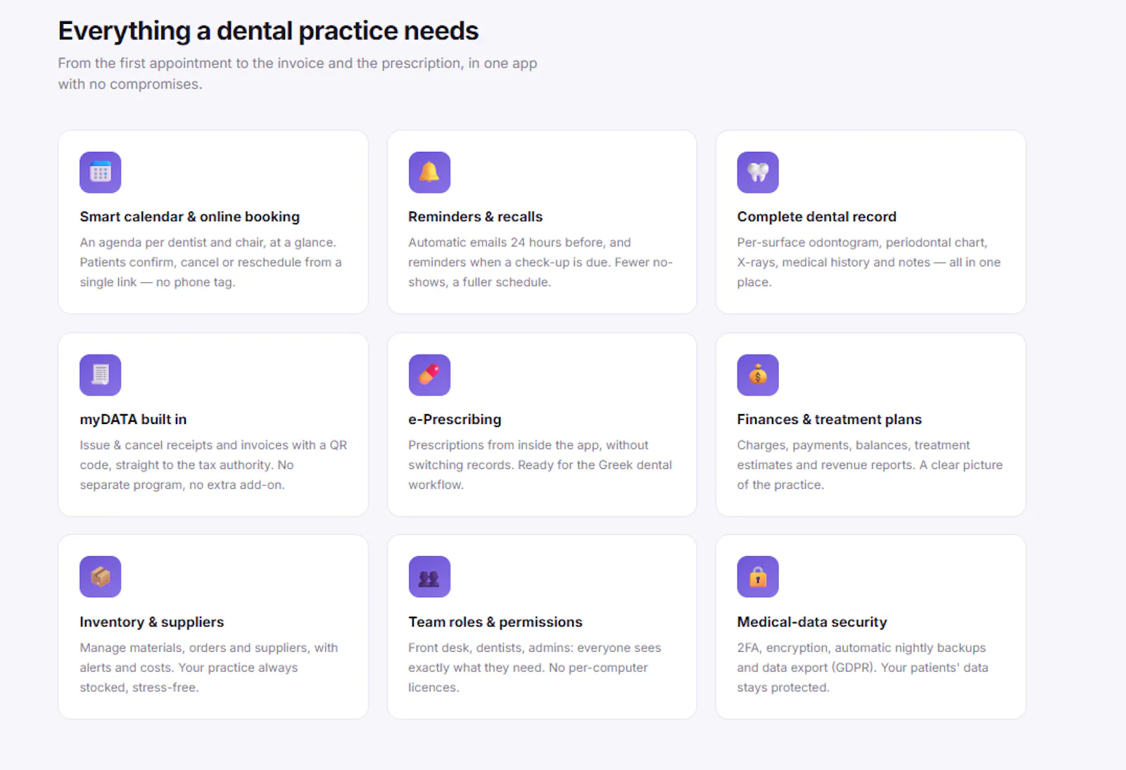This screenshot has height=770, width=1126.
Task: Click the description '2FA, encryption, automatic nightly backups'
Action: pyautogui.click(x=863, y=667)
